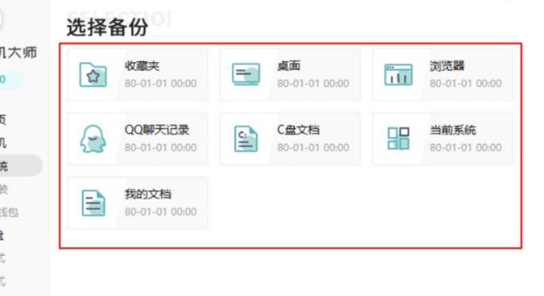Click the 当前系统 four-squares icon
Viewport: 544px width, 296px height.
pos(398,139)
